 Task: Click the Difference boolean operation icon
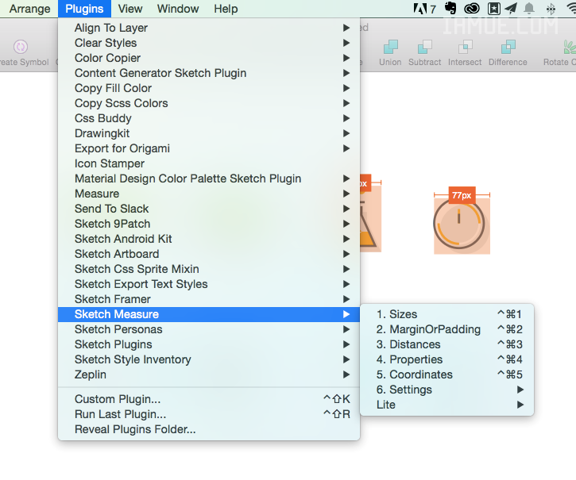[508, 47]
